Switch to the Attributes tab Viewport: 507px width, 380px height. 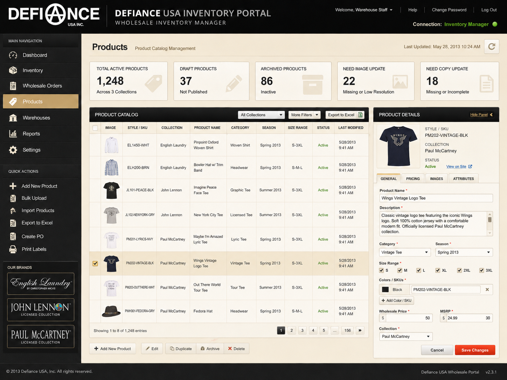tap(463, 178)
